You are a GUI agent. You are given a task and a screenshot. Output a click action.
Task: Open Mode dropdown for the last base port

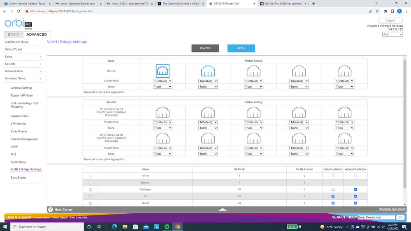(344, 87)
